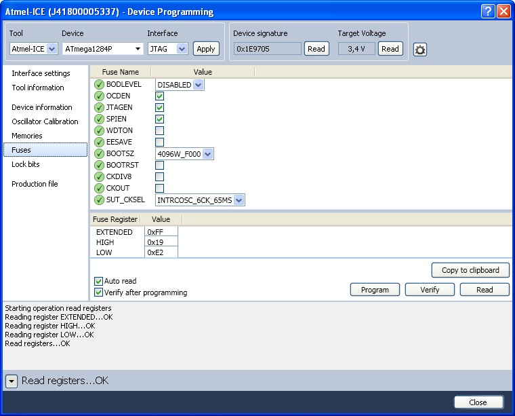Image resolution: width=515 pixels, height=416 pixels.
Task: Click the green status icon beside CKDIV8
Action: [99, 176]
